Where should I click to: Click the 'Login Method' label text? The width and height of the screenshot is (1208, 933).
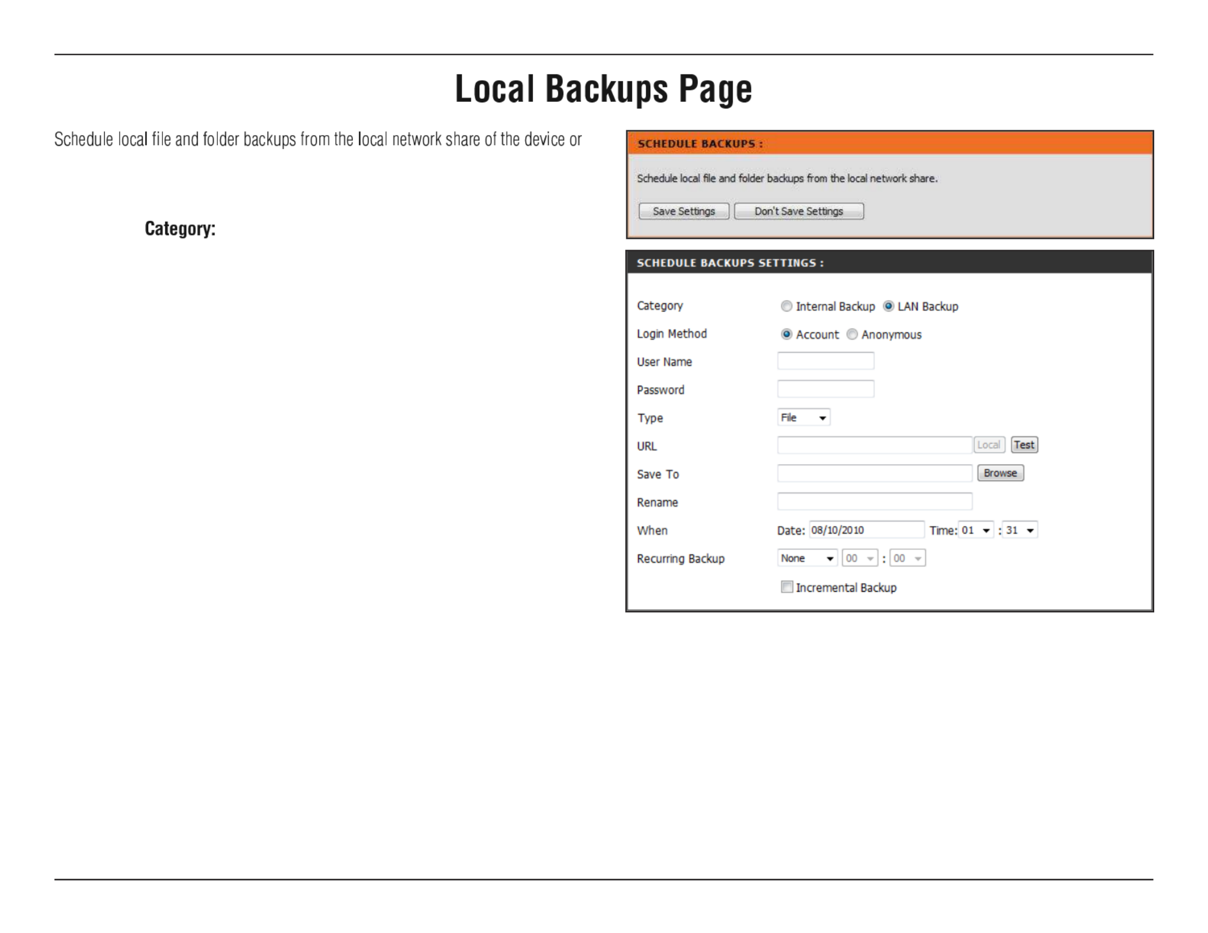(x=672, y=334)
